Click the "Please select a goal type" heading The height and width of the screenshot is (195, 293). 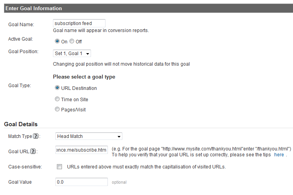click(x=84, y=77)
